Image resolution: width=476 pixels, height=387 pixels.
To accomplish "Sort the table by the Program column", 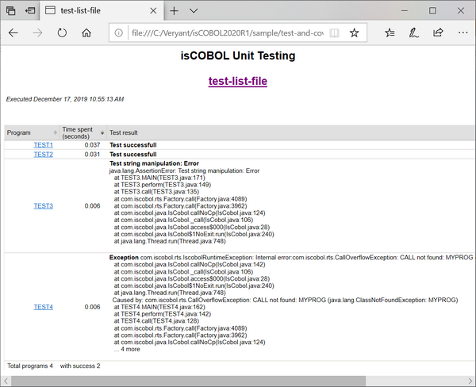I will coord(55,132).
